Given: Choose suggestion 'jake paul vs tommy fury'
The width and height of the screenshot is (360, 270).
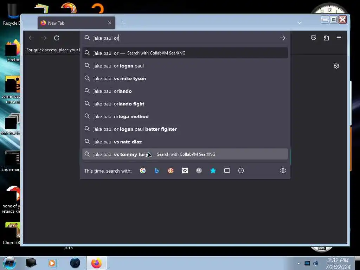Looking at the screenshot, I should pos(185,154).
